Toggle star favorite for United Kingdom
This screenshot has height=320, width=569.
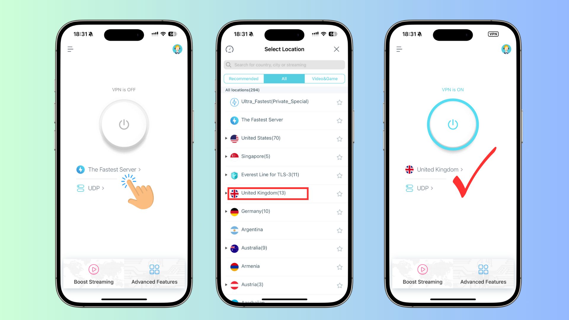[339, 193]
